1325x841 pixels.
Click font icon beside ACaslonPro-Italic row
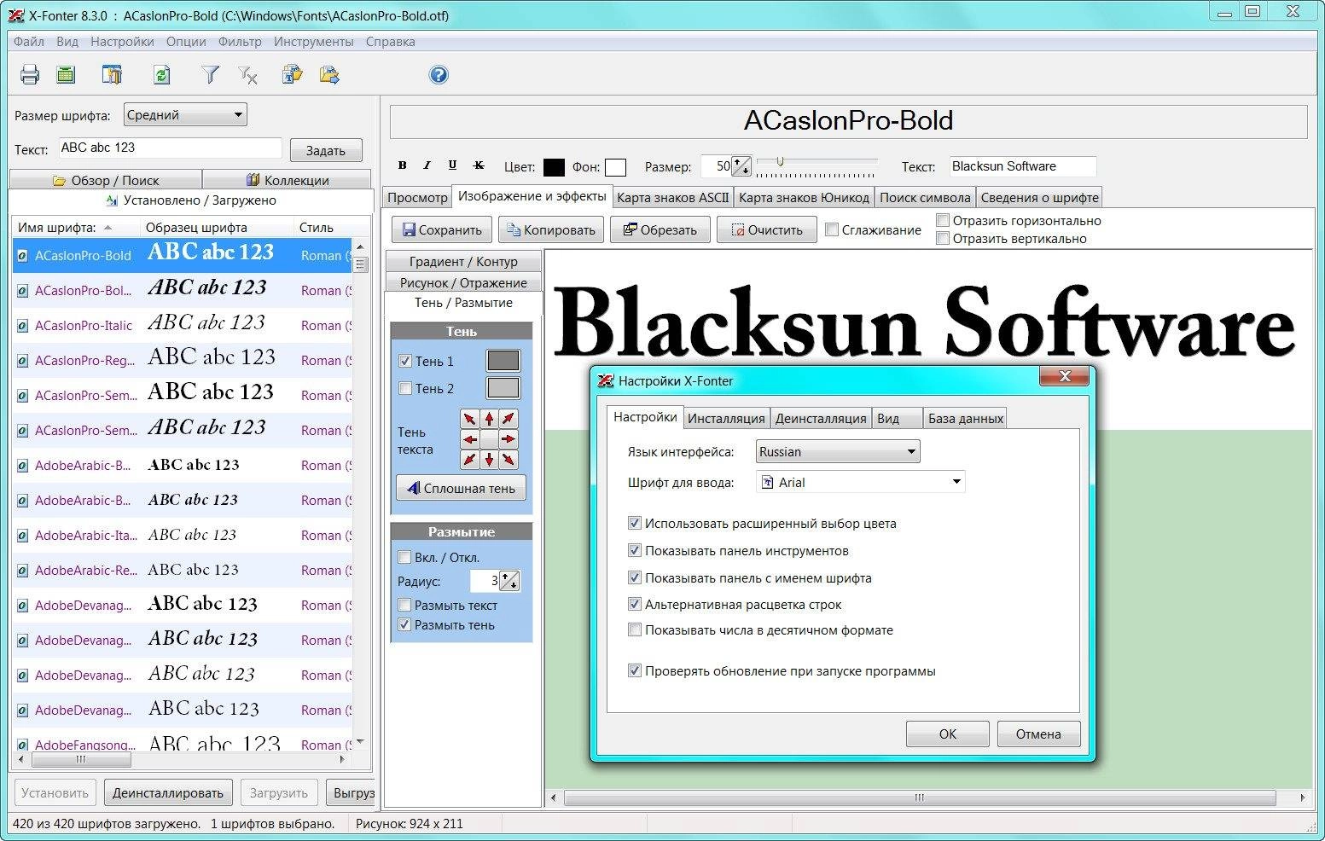[x=23, y=326]
